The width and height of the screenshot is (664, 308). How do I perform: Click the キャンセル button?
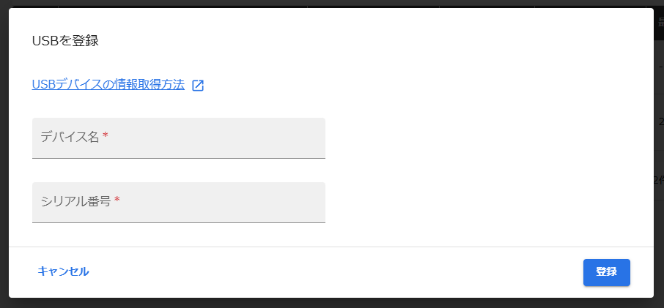pyautogui.click(x=64, y=271)
